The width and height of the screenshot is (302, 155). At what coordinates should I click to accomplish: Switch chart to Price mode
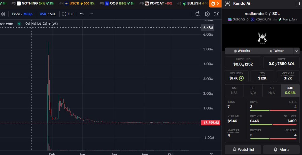(16, 14)
